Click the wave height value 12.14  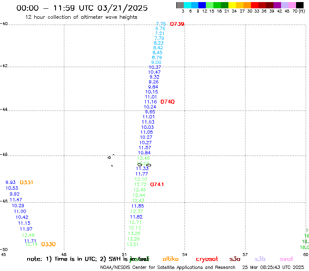pyautogui.click(x=32, y=244)
